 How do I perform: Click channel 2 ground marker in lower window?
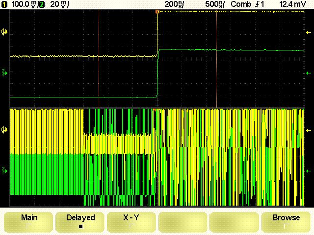pos(4,171)
